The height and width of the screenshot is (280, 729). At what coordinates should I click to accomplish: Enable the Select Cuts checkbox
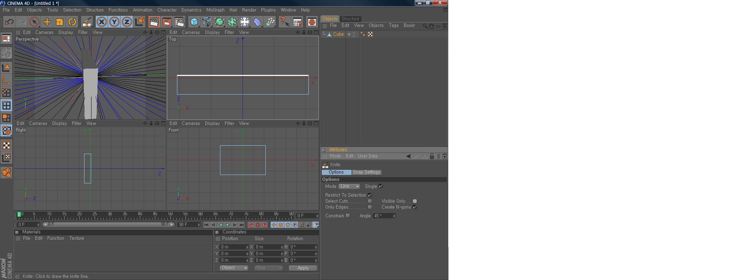[x=370, y=201]
